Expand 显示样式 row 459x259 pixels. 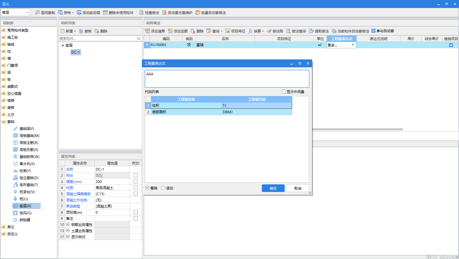[68, 237]
